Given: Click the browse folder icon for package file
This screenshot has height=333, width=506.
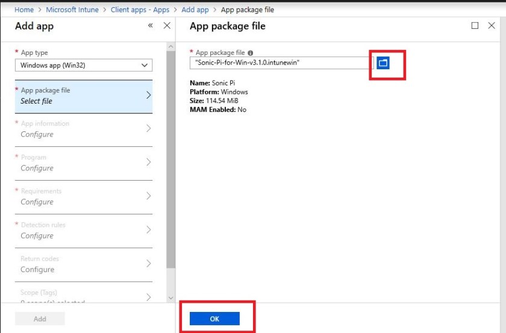Looking at the screenshot, I should pos(383,63).
